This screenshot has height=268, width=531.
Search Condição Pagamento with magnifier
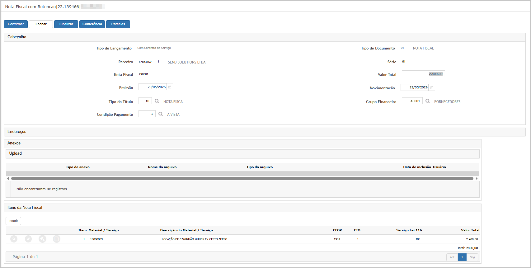pyautogui.click(x=161, y=114)
